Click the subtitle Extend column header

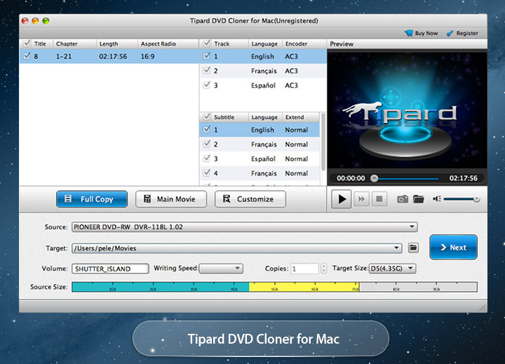(x=301, y=117)
